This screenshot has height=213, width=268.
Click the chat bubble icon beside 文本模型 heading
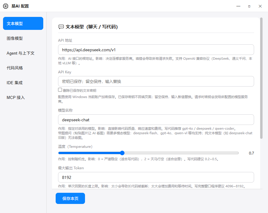61,27
